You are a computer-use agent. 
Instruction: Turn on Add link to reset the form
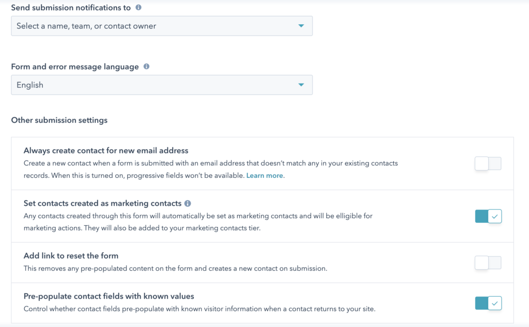point(488,263)
